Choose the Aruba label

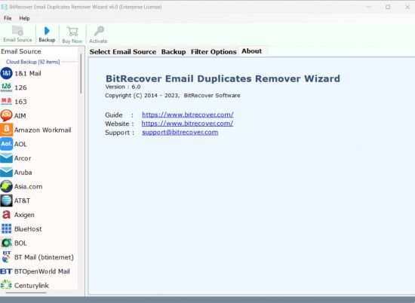(x=23, y=173)
